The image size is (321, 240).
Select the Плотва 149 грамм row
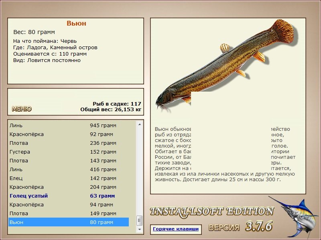[69, 213]
